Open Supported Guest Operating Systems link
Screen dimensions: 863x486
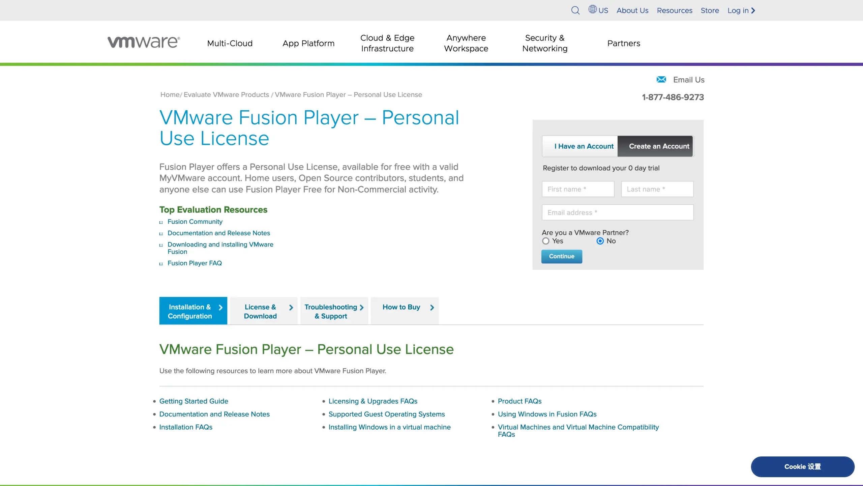(387, 414)
